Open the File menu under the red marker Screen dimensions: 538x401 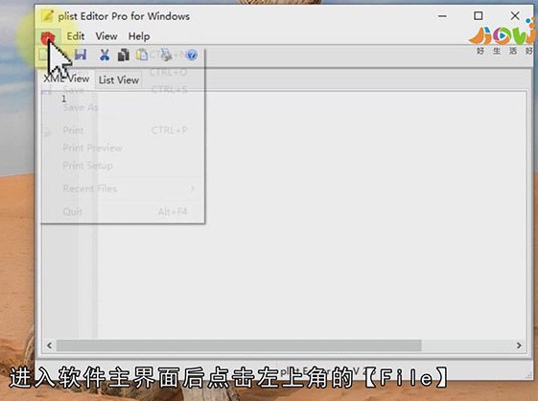[x=48, y=36]
